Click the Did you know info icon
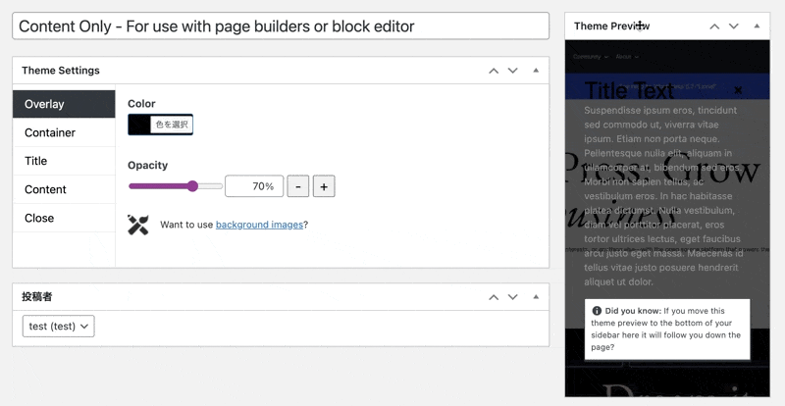The image size is (785, 406). pos(597,310)
